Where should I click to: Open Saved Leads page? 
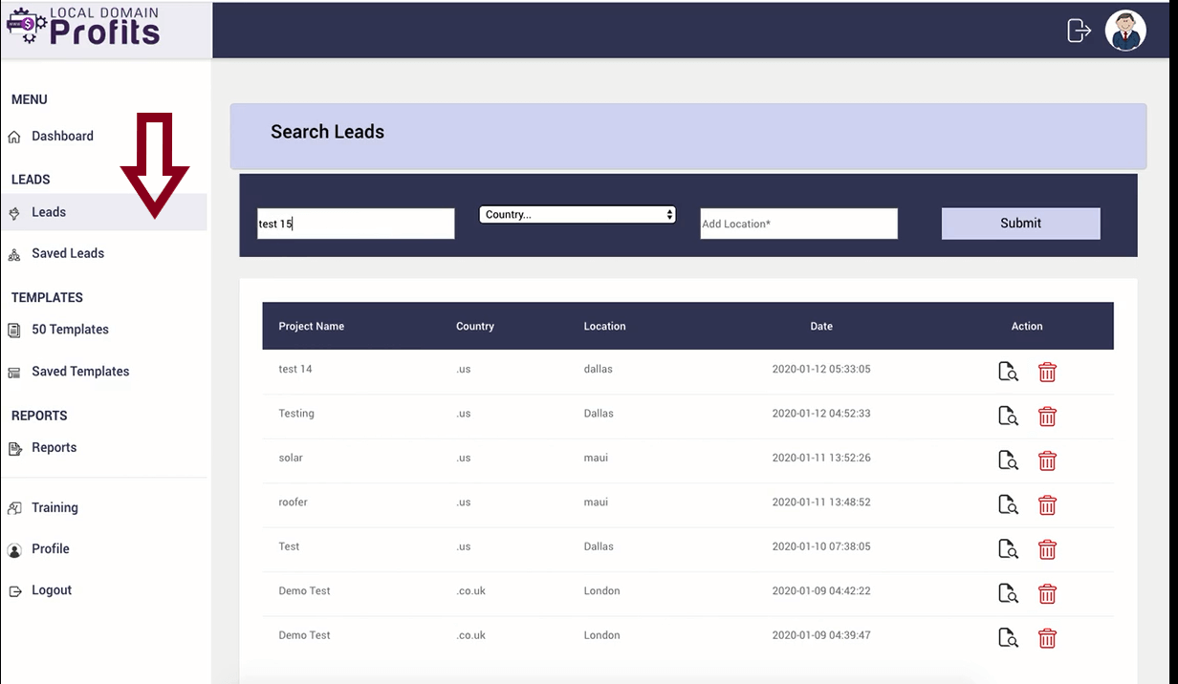click(68, 253)
